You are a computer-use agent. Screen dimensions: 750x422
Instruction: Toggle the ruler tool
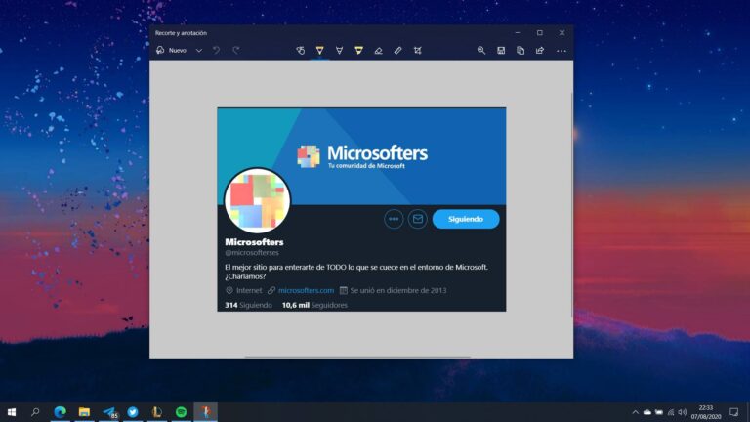398,50
